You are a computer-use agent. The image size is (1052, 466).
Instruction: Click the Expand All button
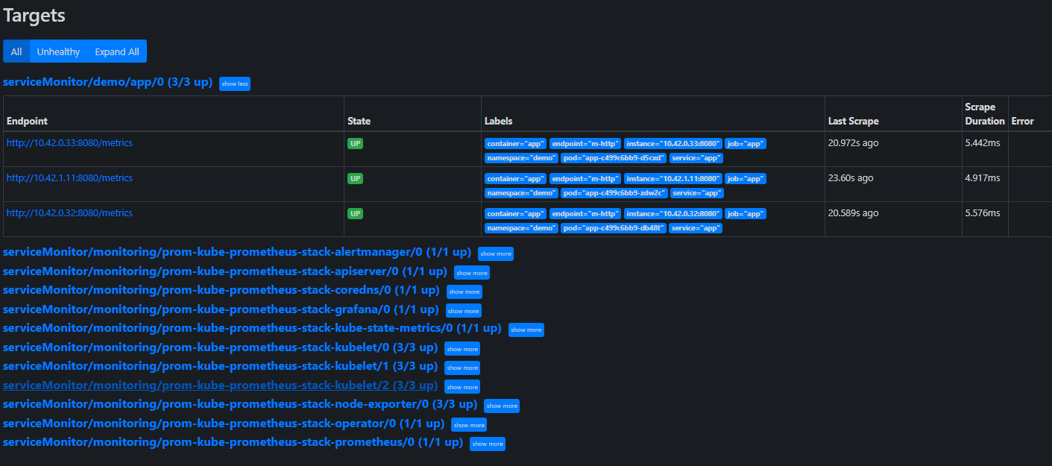click(117, 51)
